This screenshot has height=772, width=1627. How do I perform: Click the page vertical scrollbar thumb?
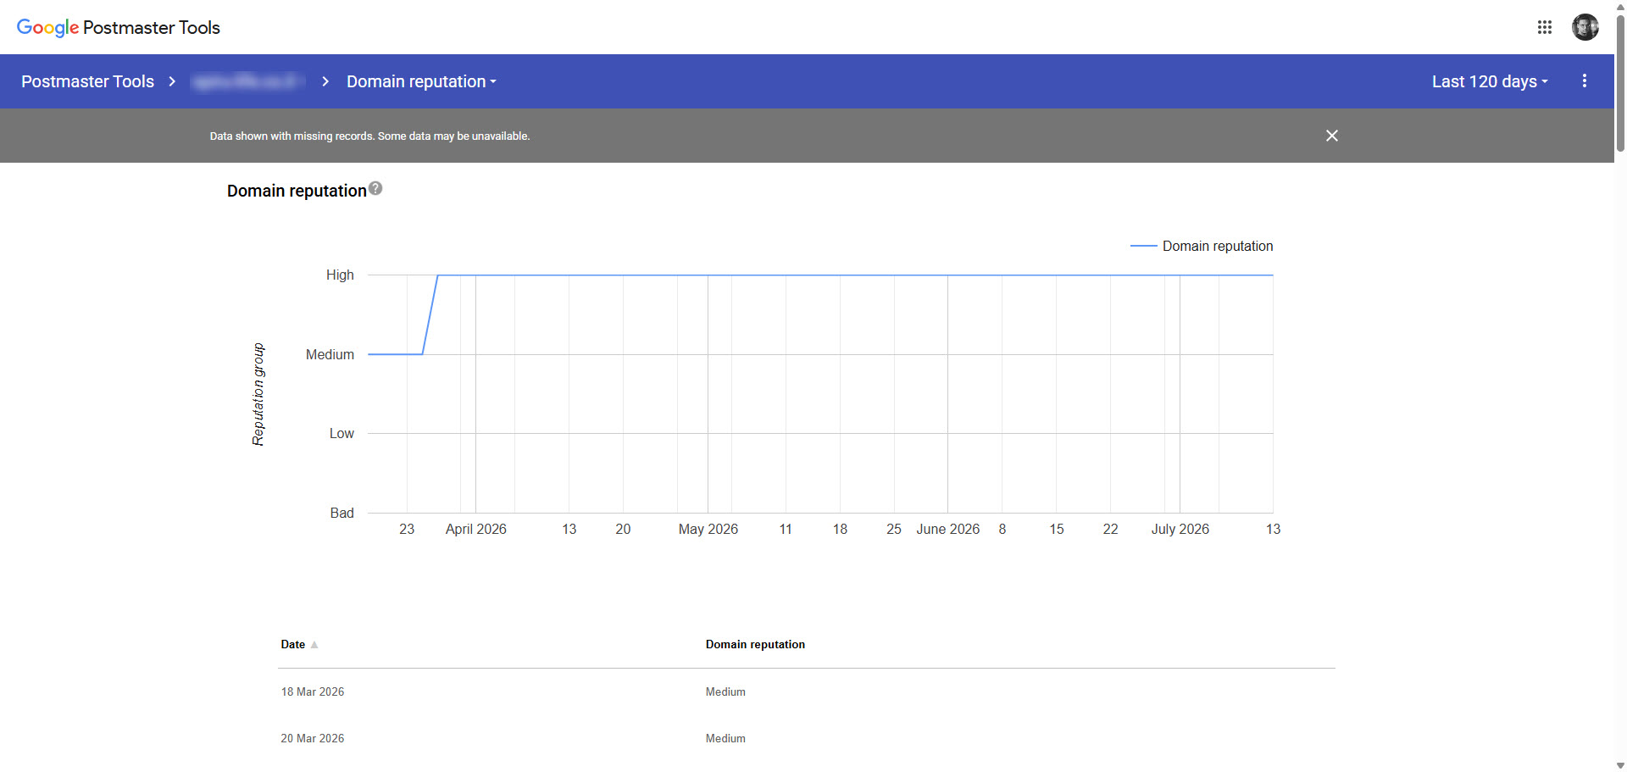pyautogui.click(x=1620, y=83)
